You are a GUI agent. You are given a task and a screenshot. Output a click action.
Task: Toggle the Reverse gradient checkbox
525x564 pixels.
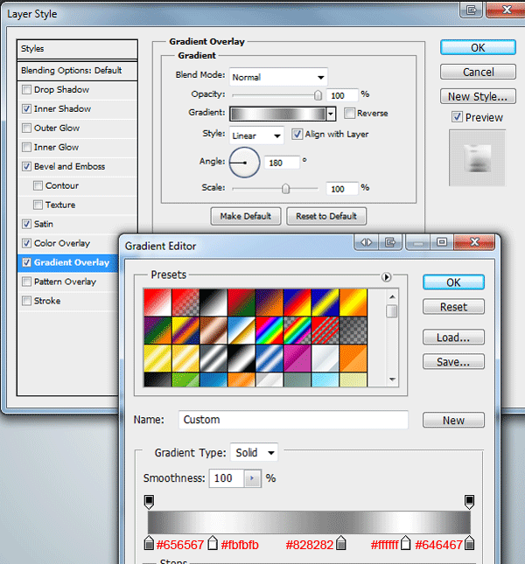coord(349,114)
